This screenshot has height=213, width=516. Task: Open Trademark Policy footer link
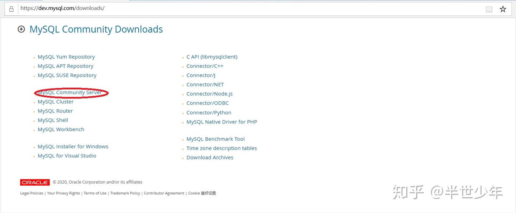click(x=125, y=193)
